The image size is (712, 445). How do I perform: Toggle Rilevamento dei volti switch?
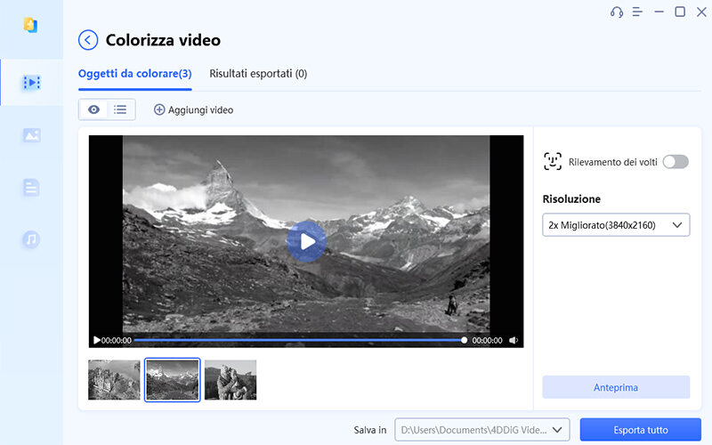(x=676, y=162)
